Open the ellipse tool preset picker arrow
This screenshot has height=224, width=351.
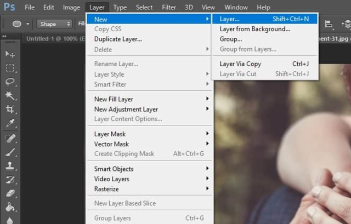tap(28, 24)
